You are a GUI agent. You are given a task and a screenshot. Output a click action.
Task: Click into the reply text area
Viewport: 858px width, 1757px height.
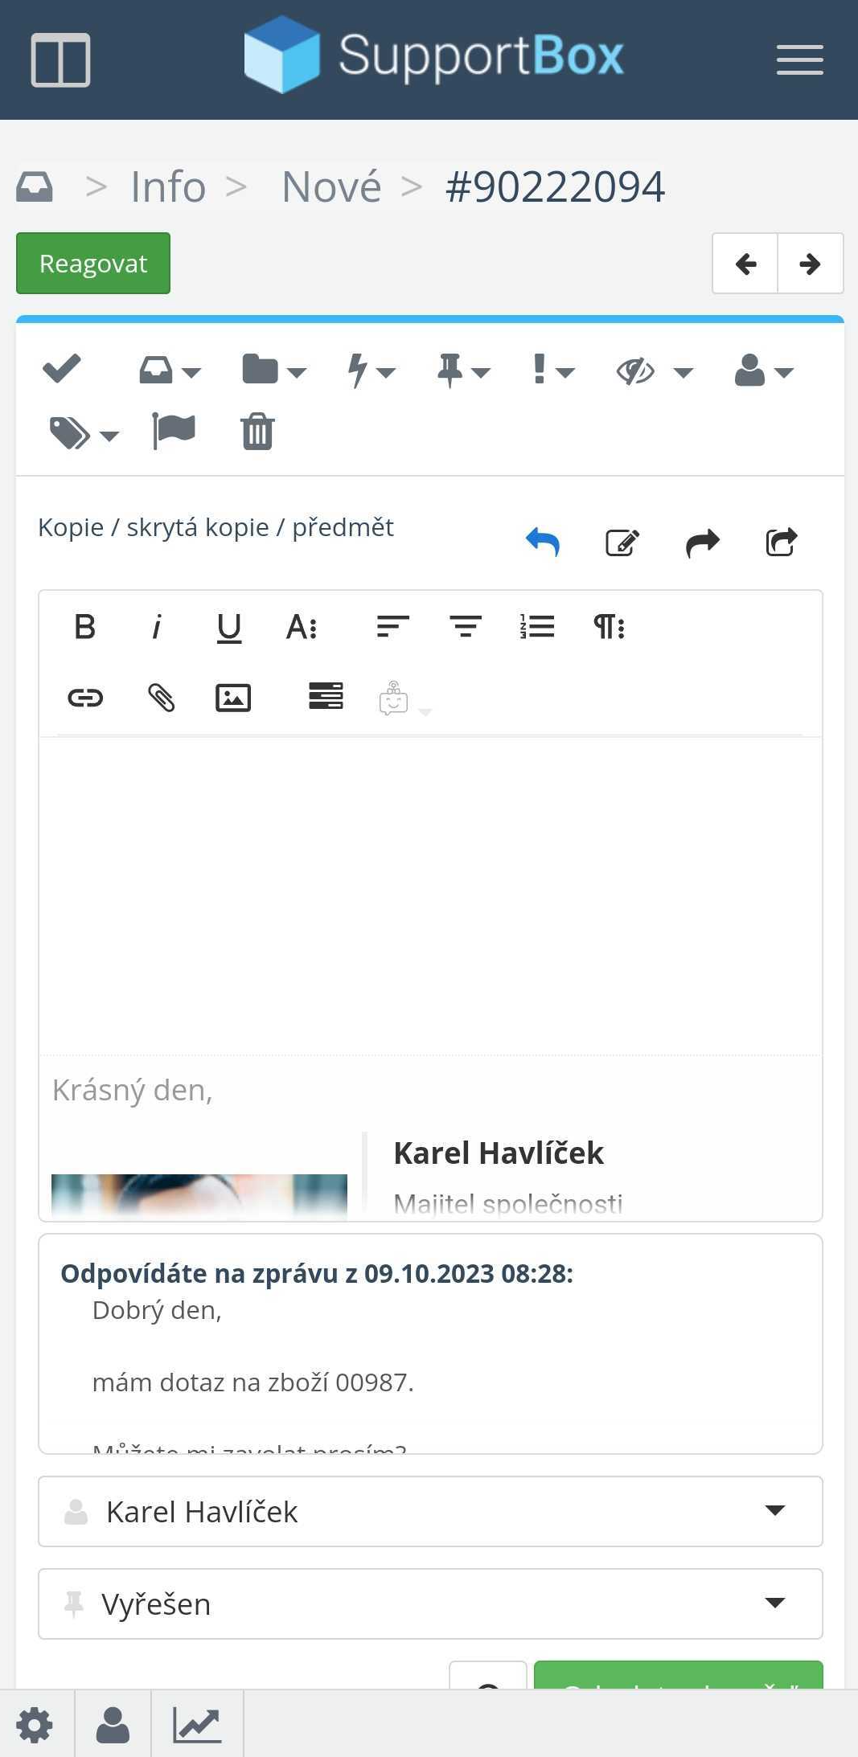click(x=430, y=895)
